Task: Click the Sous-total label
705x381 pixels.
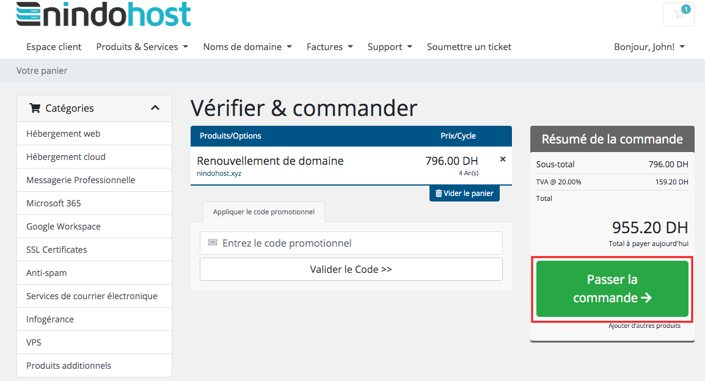Action: pos(555,164)
